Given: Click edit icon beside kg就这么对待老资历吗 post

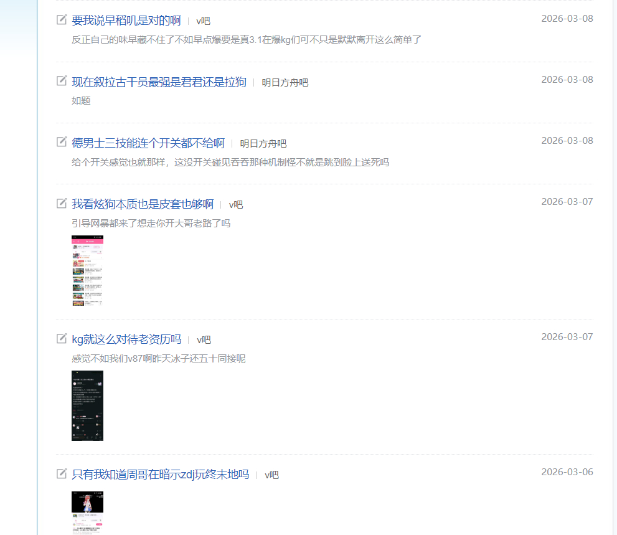Looking at the screenshot, I should (x=62, y=338).
